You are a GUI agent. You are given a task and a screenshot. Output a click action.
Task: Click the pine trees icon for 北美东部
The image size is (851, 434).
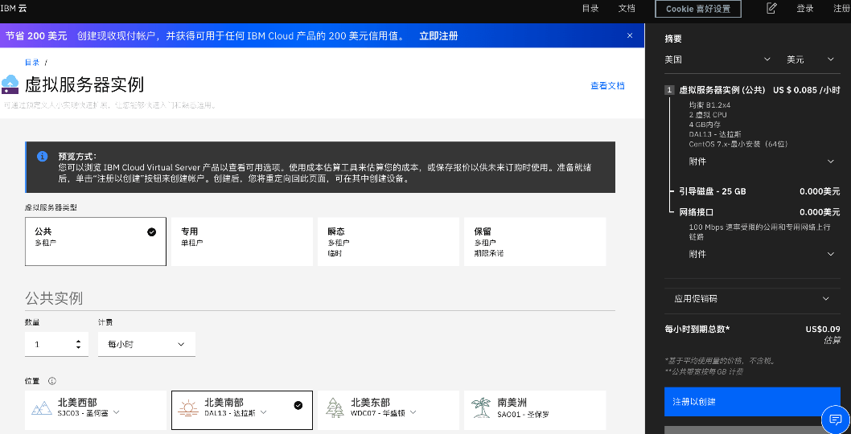point(335,408)
